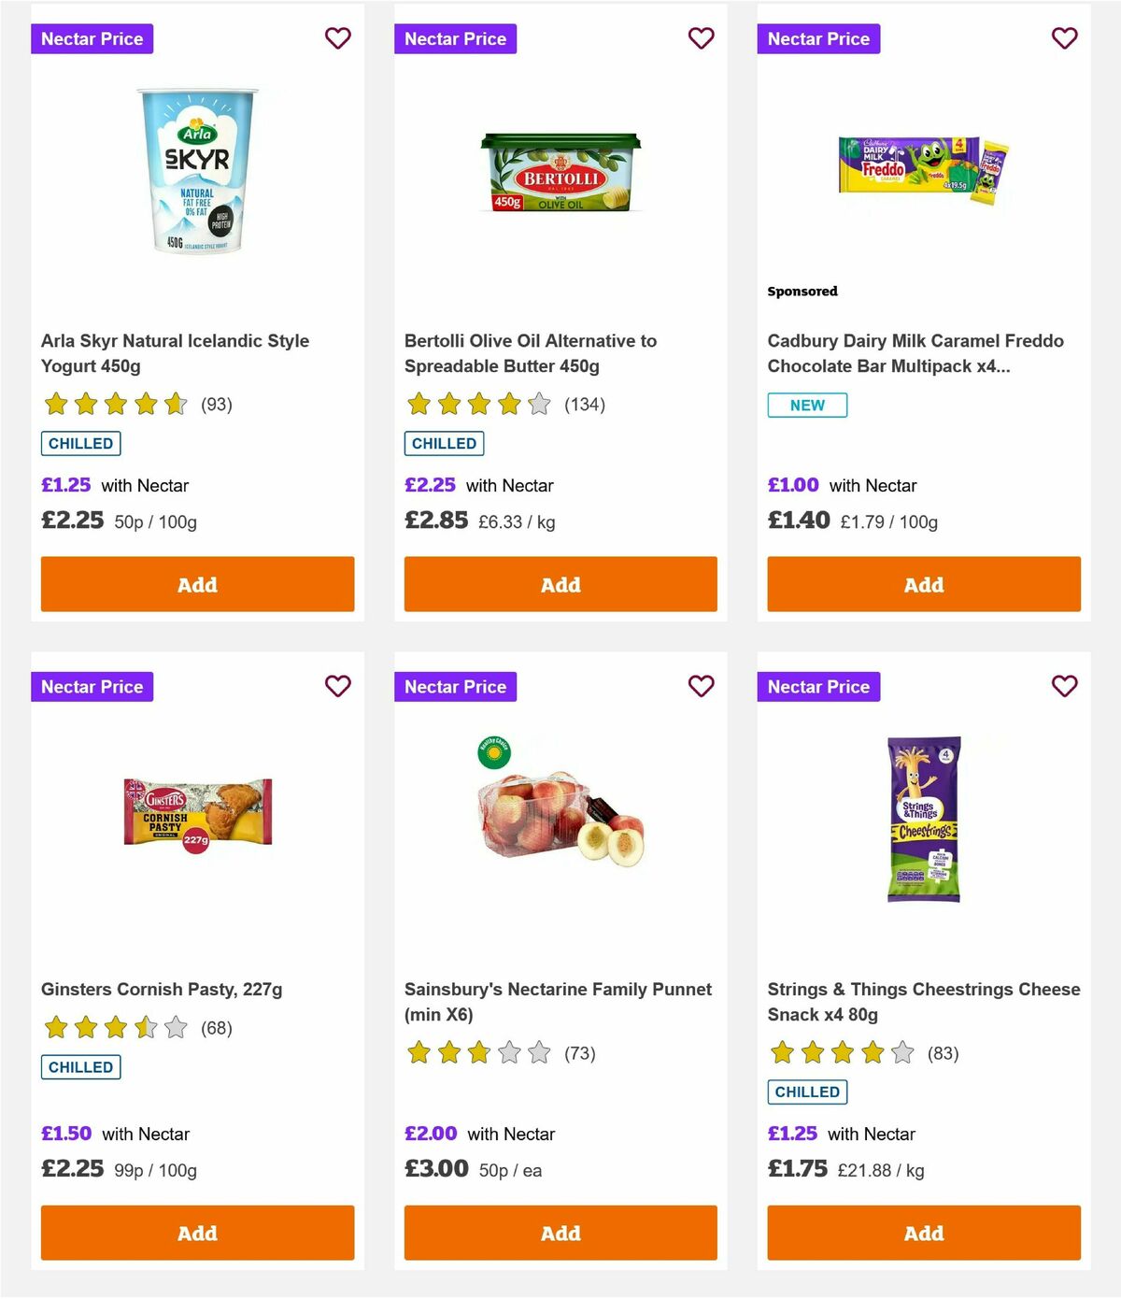The width and height of the screenshot is (1121, 1299).
Task: Click the heart icon on Arla Skyr yogurt
Action: [337, 38]
